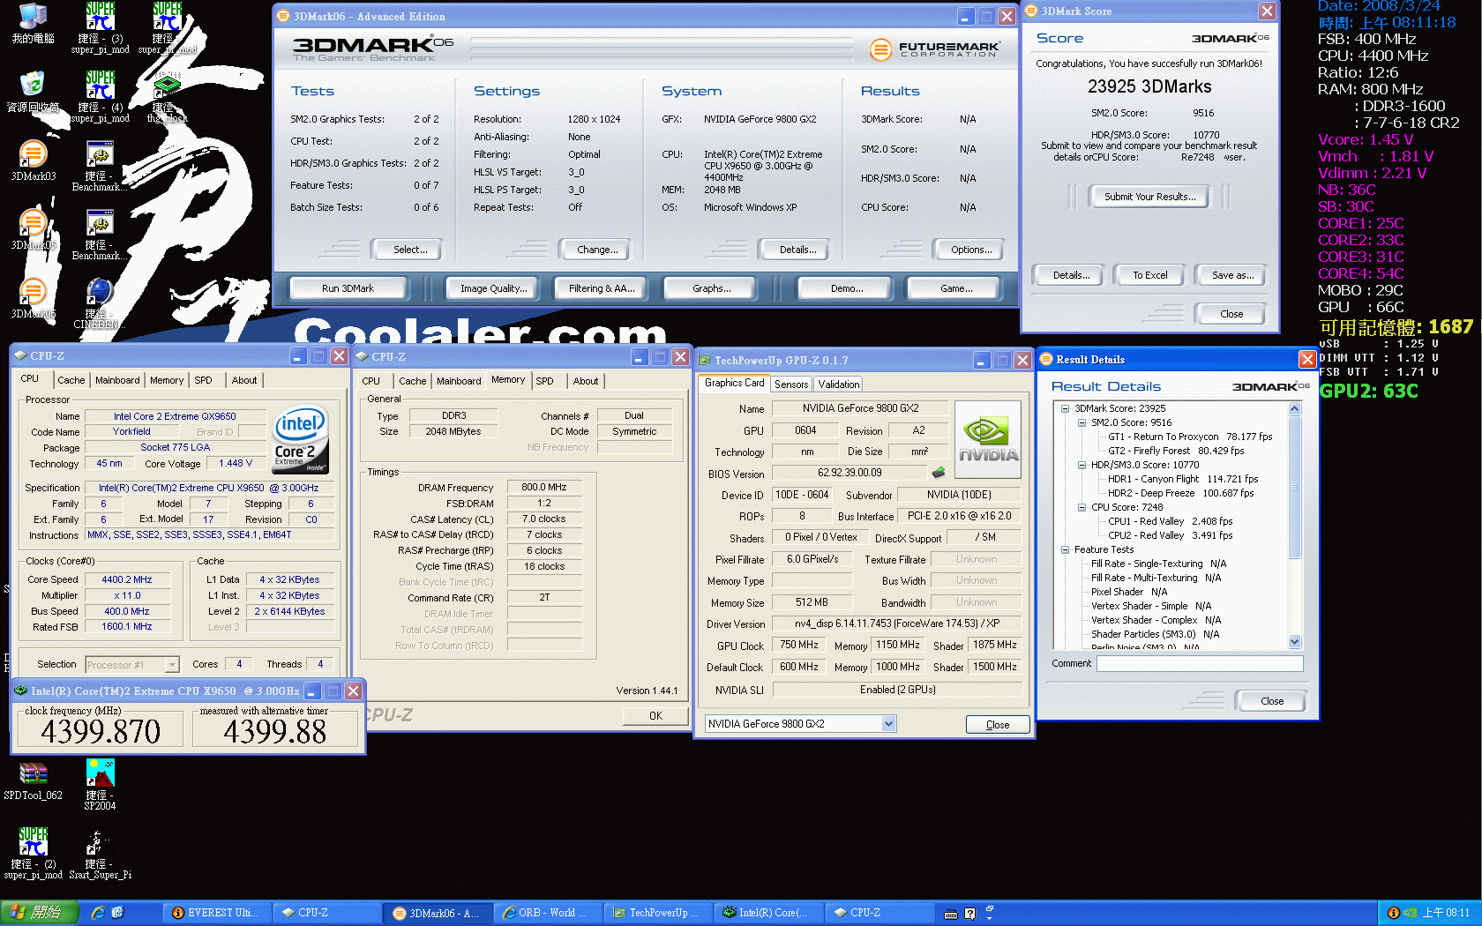The width and height of the screenshot is (1482, 926).
Task: Click the Intel Core 2 Extreme logo
Action: click(x=300, y=439)
